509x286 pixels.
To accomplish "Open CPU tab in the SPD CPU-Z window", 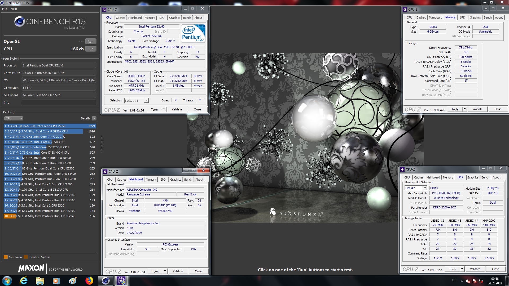I will pos(407,177).
